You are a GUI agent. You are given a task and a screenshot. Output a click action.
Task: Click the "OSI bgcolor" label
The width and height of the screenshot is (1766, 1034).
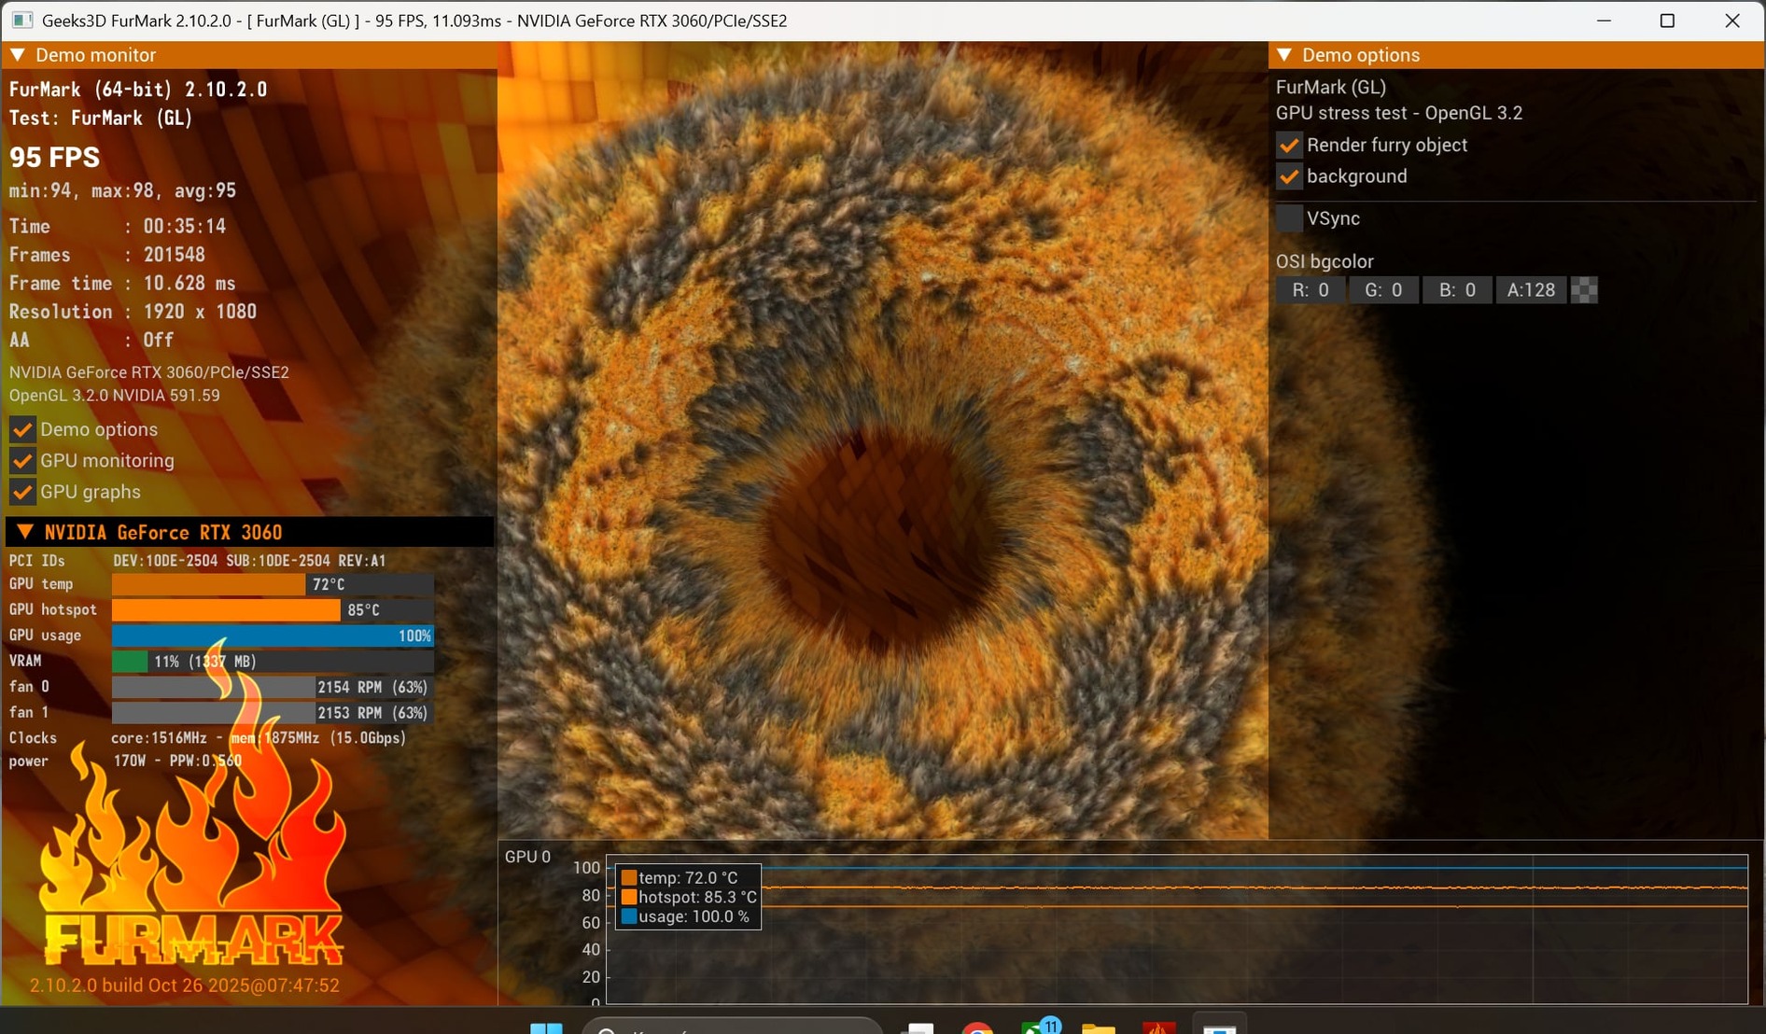tap(1324, 262)
